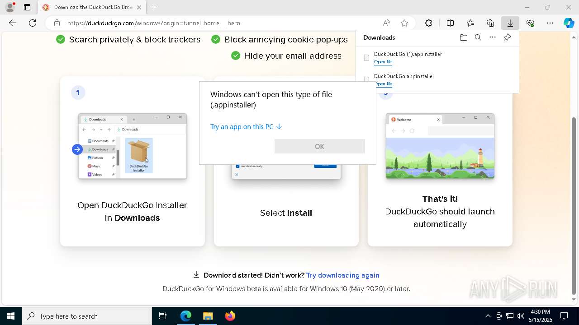Open the notification center icon
This screenshot has width=579, height=325.
pyautogui.click(x=564, y=316)
